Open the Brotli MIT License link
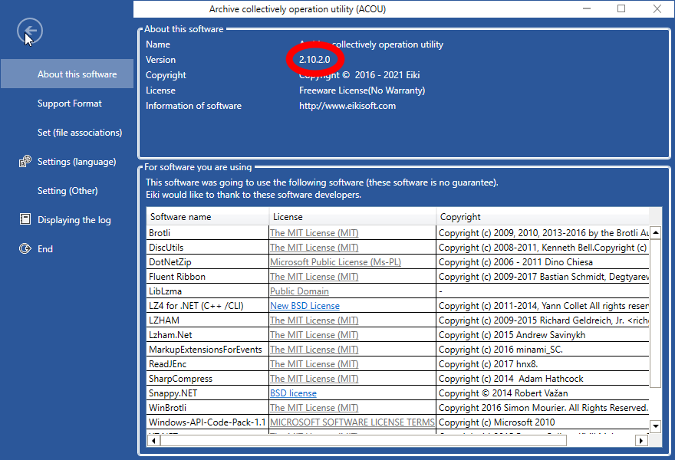Image resolution: width=675 pixels, height=460 pixels. coord(314,233)
